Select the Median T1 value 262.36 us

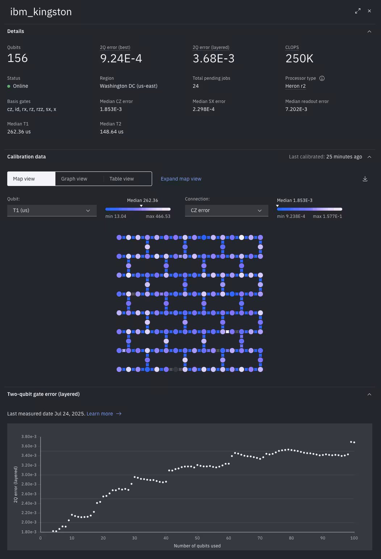tap(19, 132)
